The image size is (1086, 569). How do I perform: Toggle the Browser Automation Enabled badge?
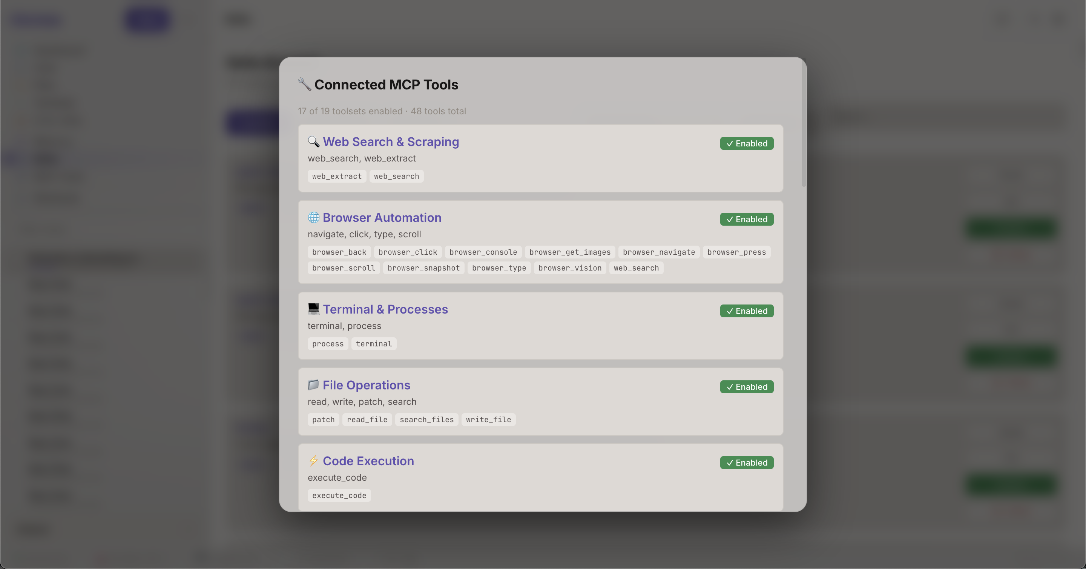point(746,219)
